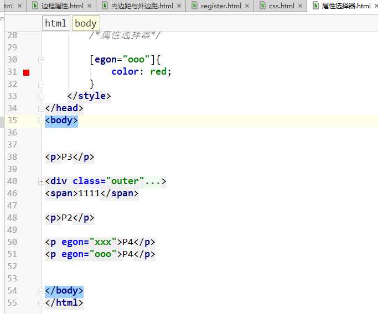Click the red color swatch on line 31
Screen dimensions: 378x314
click(26, 72)
